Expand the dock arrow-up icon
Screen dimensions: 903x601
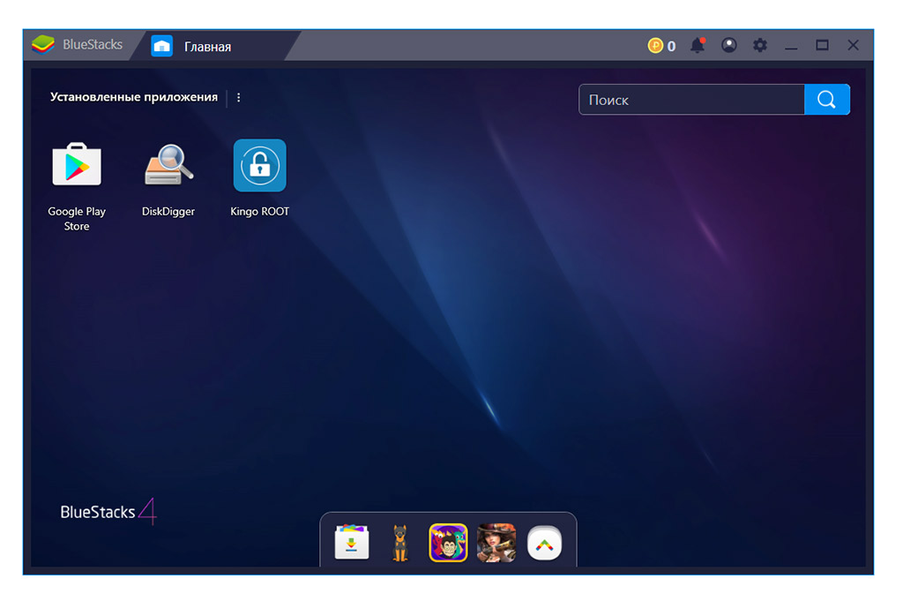pos(544,543)
